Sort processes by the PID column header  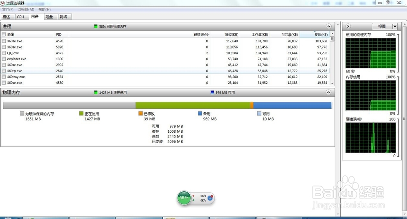(x=59, y=35)
